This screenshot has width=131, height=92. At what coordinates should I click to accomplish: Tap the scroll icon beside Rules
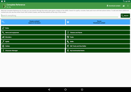click(x=3, y=28)
